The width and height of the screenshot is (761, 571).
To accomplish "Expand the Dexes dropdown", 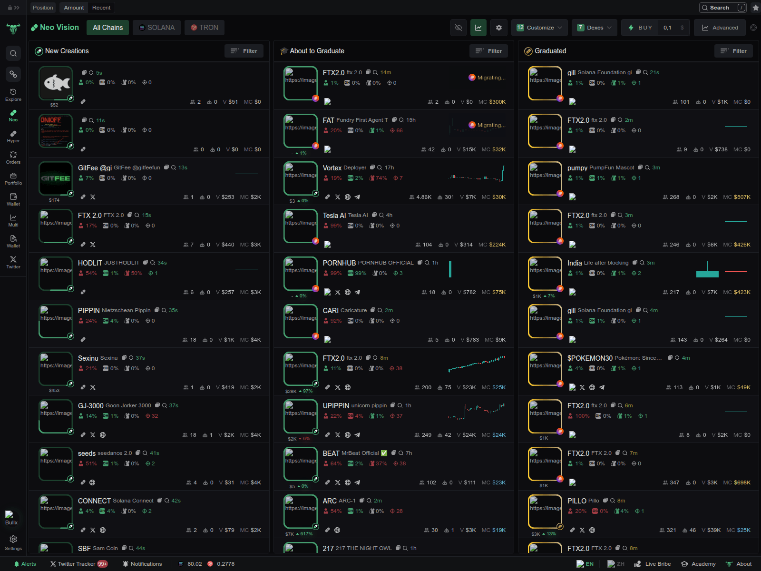I will [595, 28].
